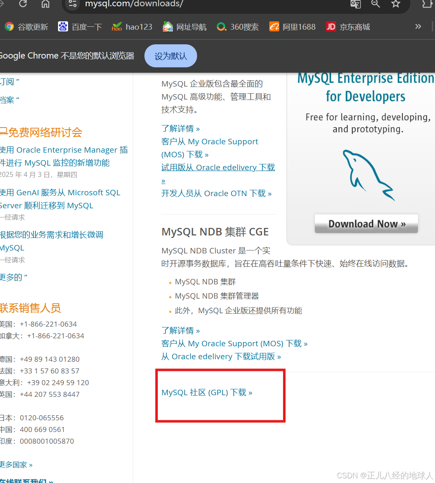435x483 pixels.
Task: Click the MySQL NDB 集群管理器 bullet item
Action: point(217,296)
